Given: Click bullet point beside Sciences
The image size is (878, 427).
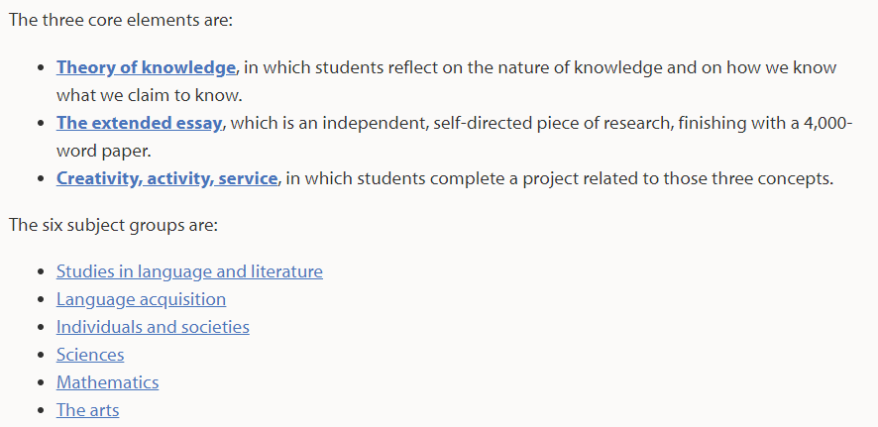Looking at the screenshot, I should [x=41, y=356].
